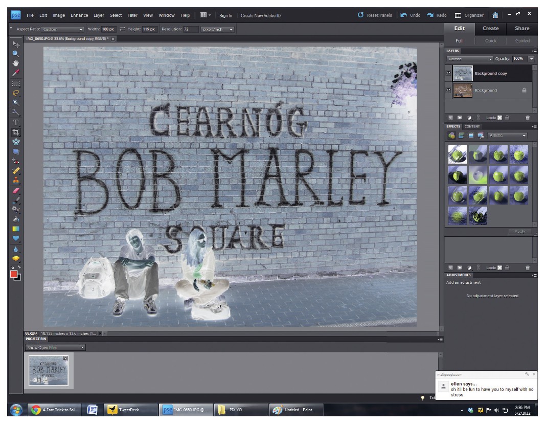Screen dimensions: 546x425
Task: Select the Eraser tool
Action: (16, 191)
